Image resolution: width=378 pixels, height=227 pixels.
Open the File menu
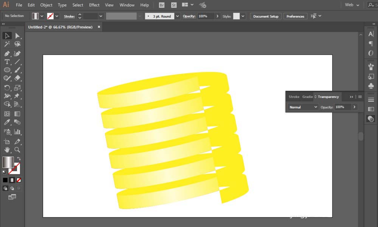point(19,5)
